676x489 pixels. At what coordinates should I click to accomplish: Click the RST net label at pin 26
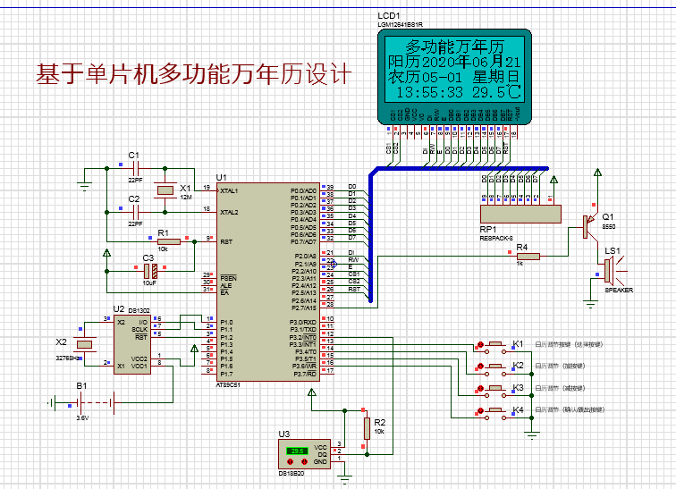[x=354, y=289]
